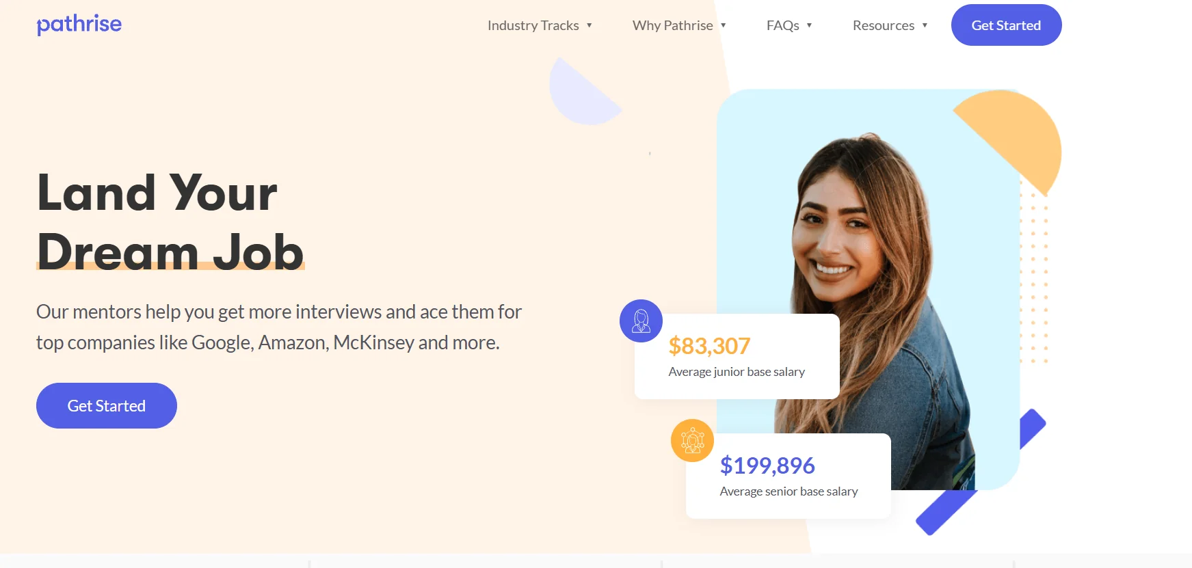Click the $83,307 average junior salary figure
The image size is (1192, 568).
(709, 346)
